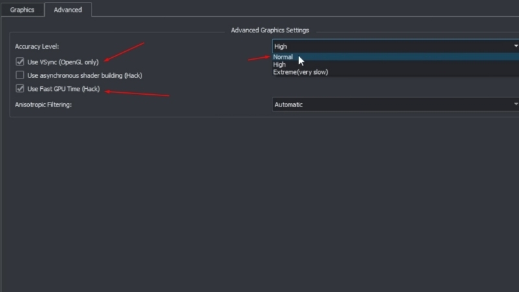Click the Anisotropic Filtering dropdown arrow

[x=516, y=104]
